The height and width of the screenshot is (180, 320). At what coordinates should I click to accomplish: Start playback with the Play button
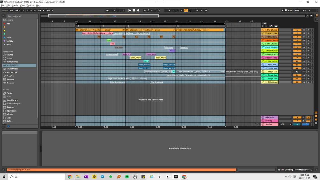pos(129,11)
